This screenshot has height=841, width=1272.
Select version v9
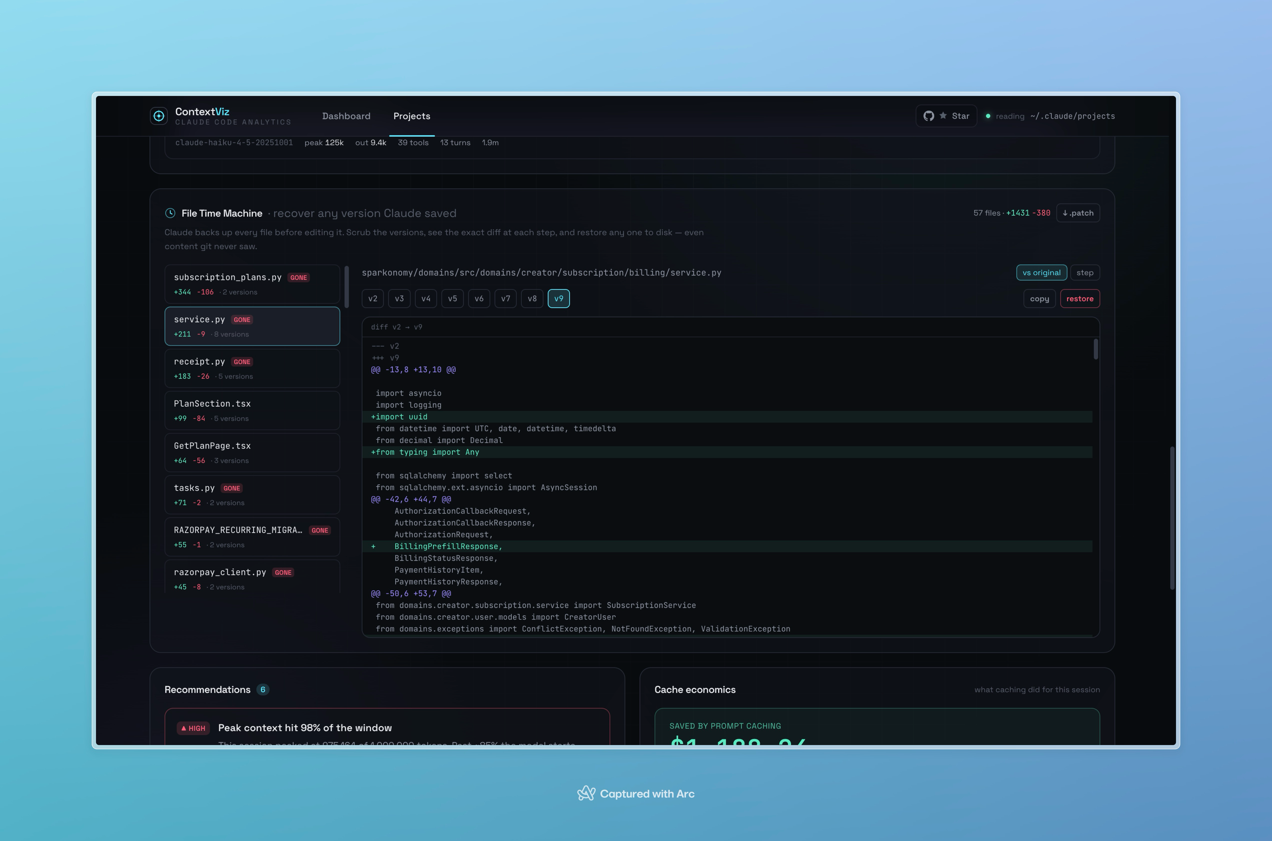559,299
